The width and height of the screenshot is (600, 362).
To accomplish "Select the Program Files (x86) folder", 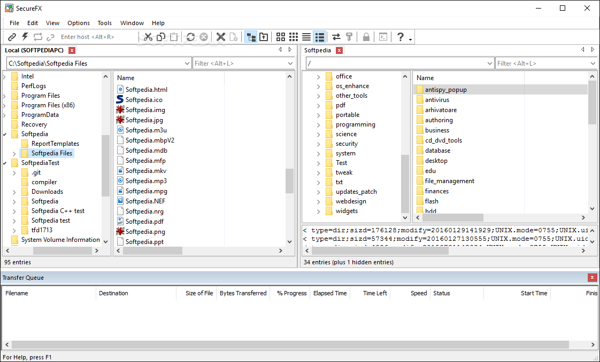I will [48, 105].
